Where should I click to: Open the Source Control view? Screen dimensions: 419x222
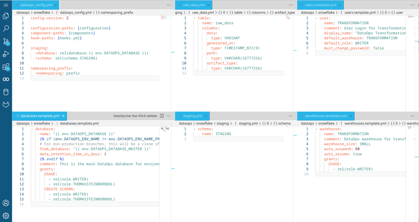click(6, 41)
